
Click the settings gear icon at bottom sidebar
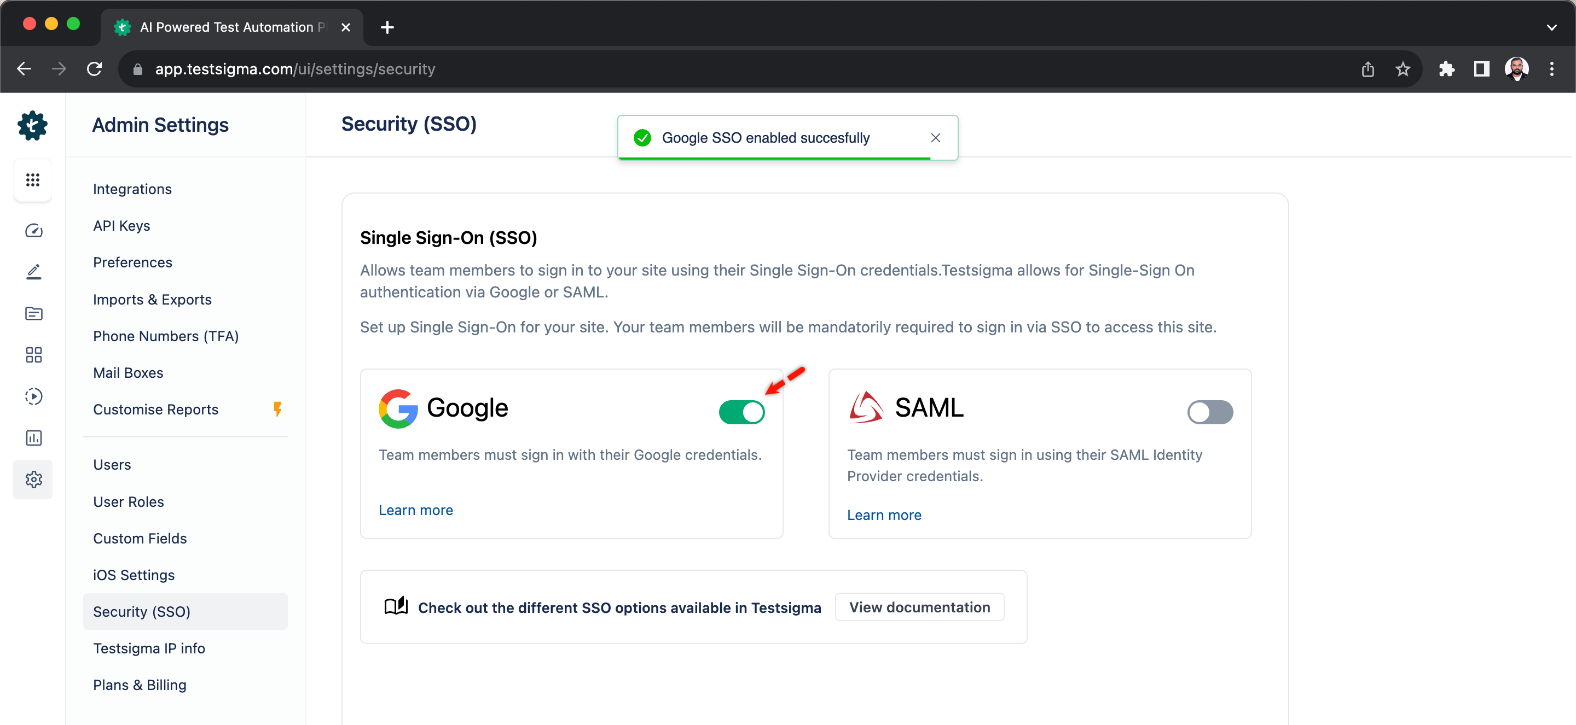pos(32,479)
